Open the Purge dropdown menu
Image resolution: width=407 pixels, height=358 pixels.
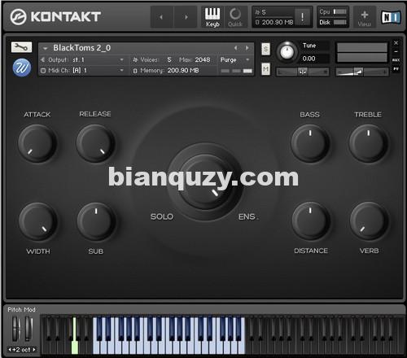point(235,59)
